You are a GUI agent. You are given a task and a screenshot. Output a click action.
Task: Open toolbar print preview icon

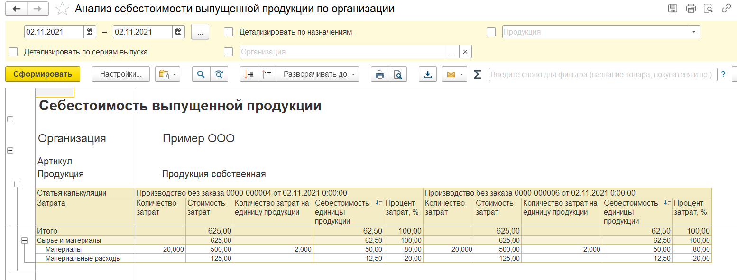coord(398,74)
